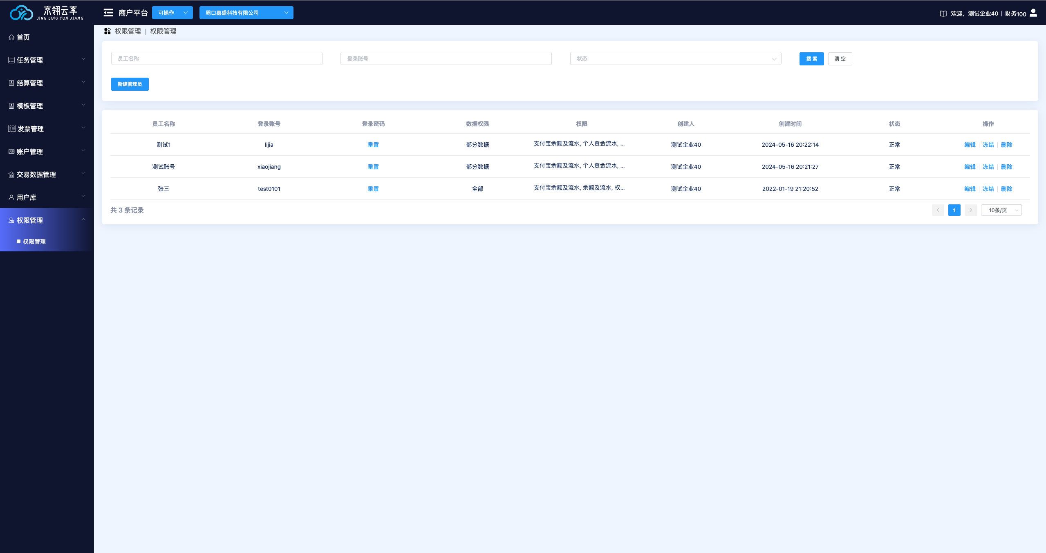This screenshot has height=553, width=1046.
Task: Open the 周口嘉盛科技有限公司 company dropdown
Action: tap(246, 13)
